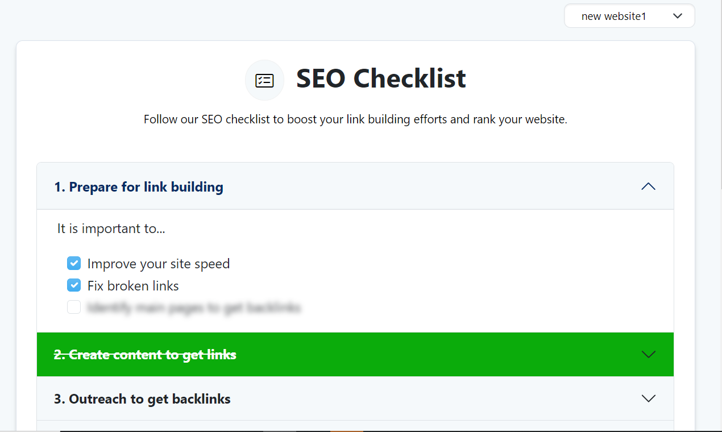Click the collapsed section below Outreach

pos(355,426)
